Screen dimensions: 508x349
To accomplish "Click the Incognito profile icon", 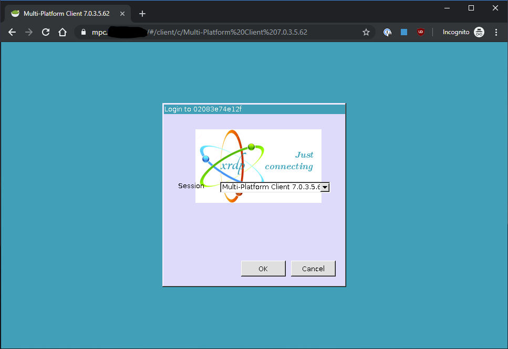I will 479,32.
